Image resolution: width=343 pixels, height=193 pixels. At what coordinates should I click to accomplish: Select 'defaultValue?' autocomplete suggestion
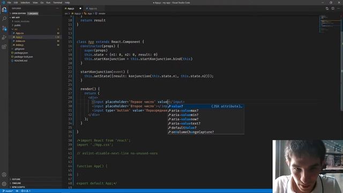pyautogui.click(x=206, y=128)
